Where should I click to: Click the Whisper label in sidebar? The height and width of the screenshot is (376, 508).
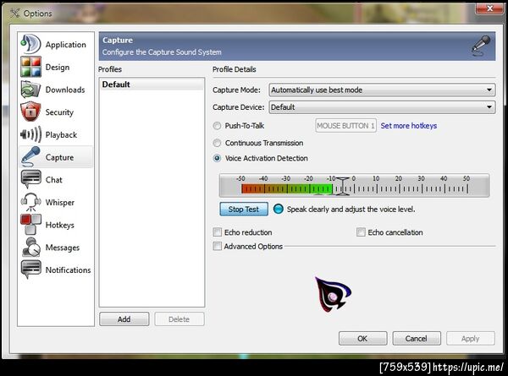click(x=60, y=203)
